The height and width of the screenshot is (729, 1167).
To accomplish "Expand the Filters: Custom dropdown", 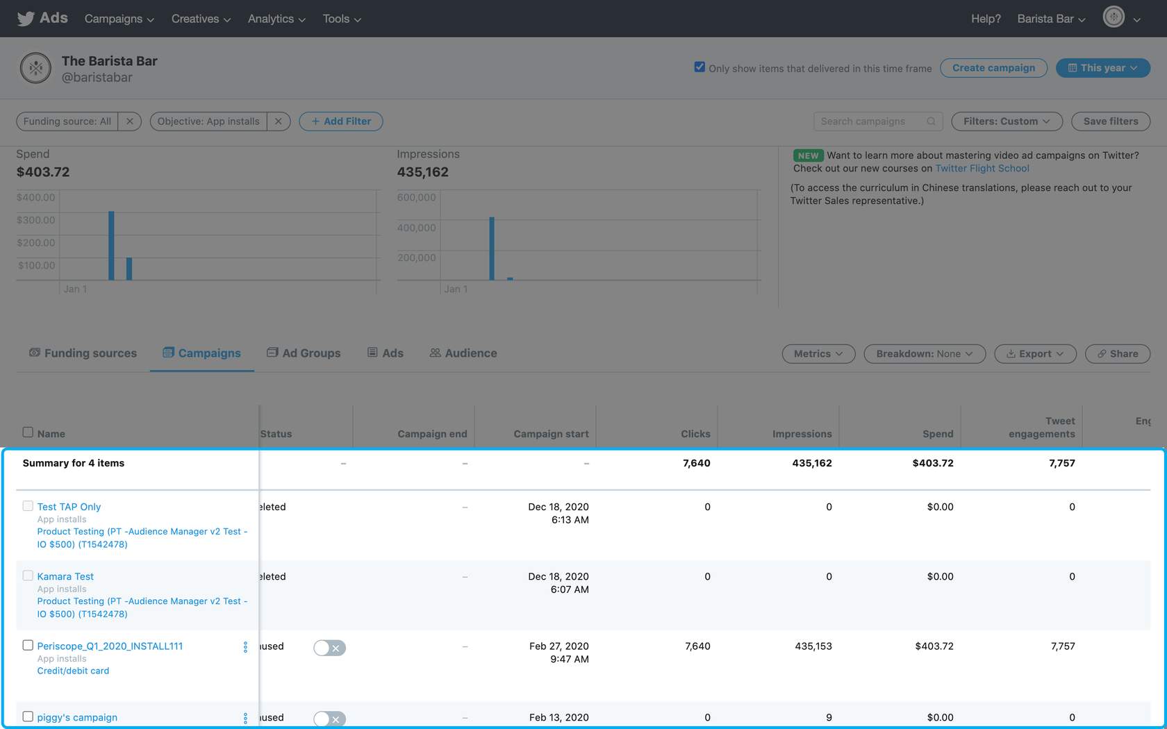I will click(x=1007, y=121).
